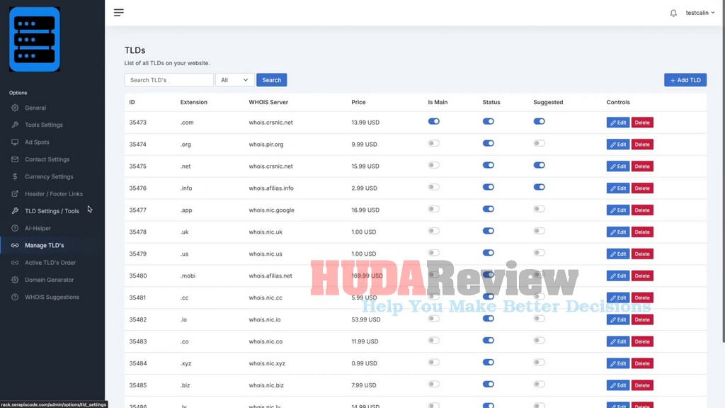The height and width of the screenshot is (408, 725).
Task: Click the Extension column header
Action: (194, 102)
